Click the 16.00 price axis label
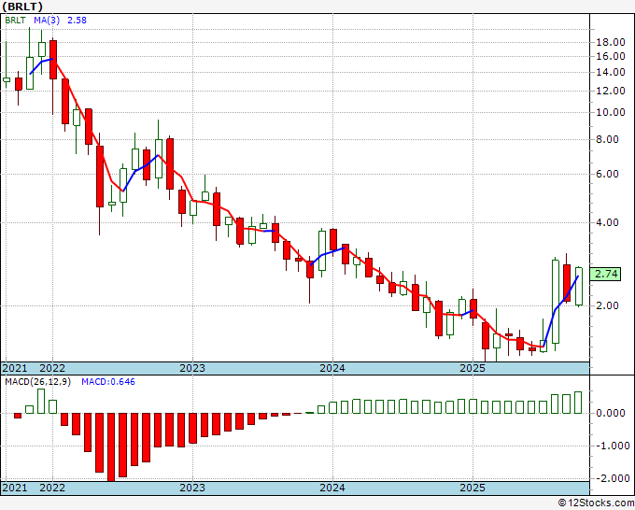 pyautogui.click(x=611, y=57)
